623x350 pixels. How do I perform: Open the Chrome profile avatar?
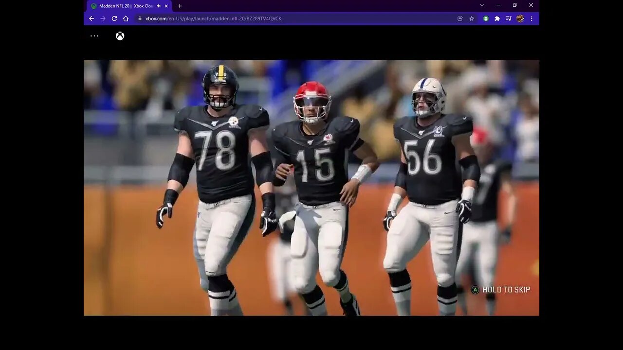point(520,18)
